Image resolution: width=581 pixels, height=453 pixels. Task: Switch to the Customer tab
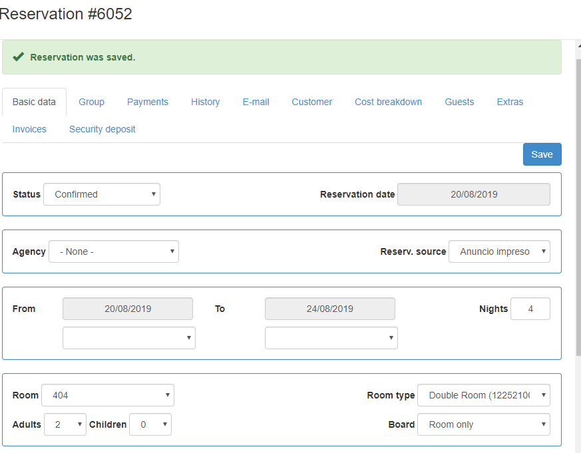pos(311,102)
